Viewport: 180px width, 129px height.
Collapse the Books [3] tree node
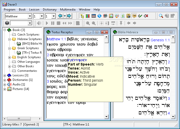coord(5,30)
